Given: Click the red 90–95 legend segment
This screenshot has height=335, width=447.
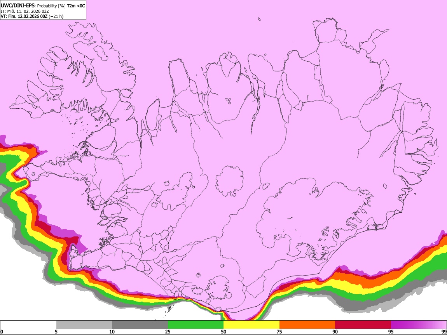Looking at the screenshot, I should coord(363,325).
